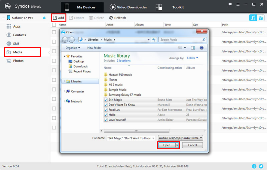
Task: Open the Facebook icon in status bar
Action: (x=254, y=166)
